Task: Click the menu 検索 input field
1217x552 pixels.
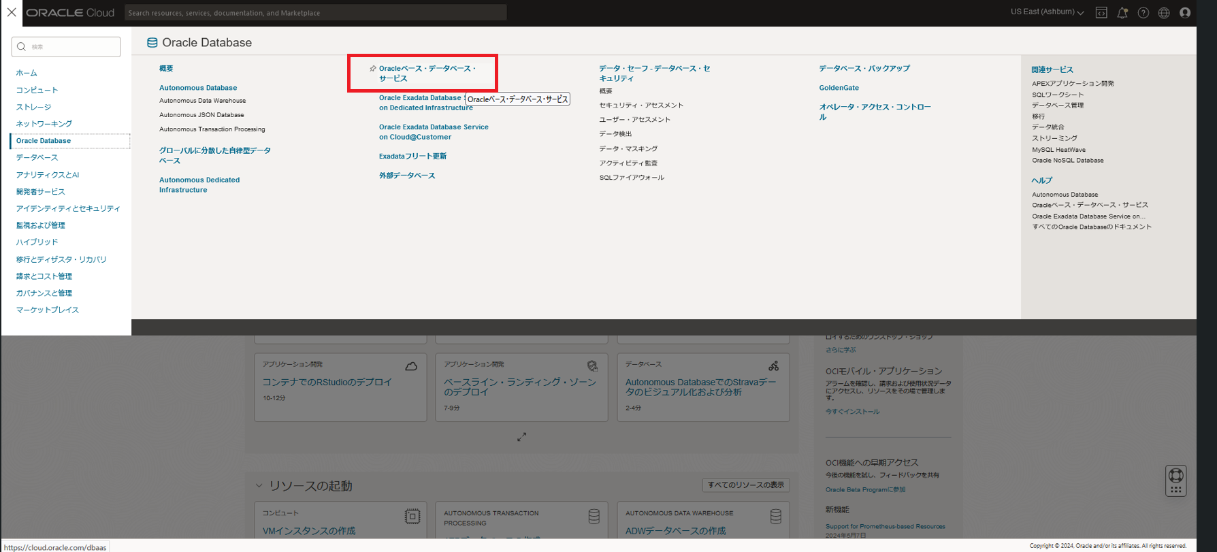Action: pyautogui.click(x=66, y=46)
